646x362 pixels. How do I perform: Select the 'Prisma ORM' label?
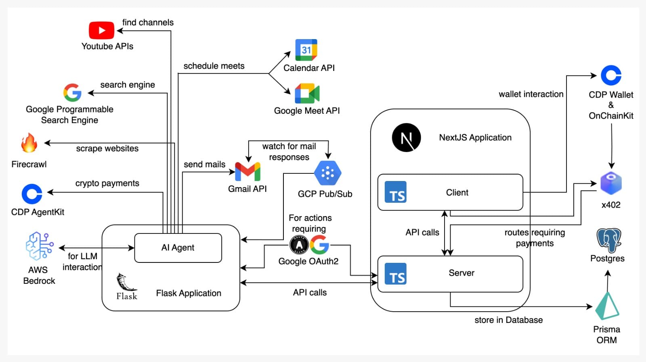[x=606, y=335]
